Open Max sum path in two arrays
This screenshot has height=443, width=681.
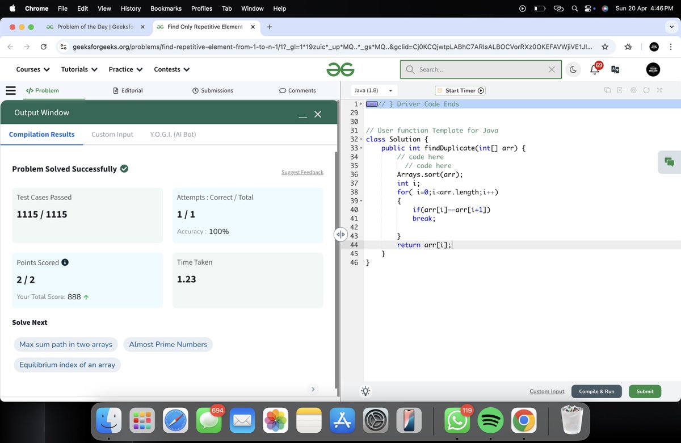click(66, 344)
